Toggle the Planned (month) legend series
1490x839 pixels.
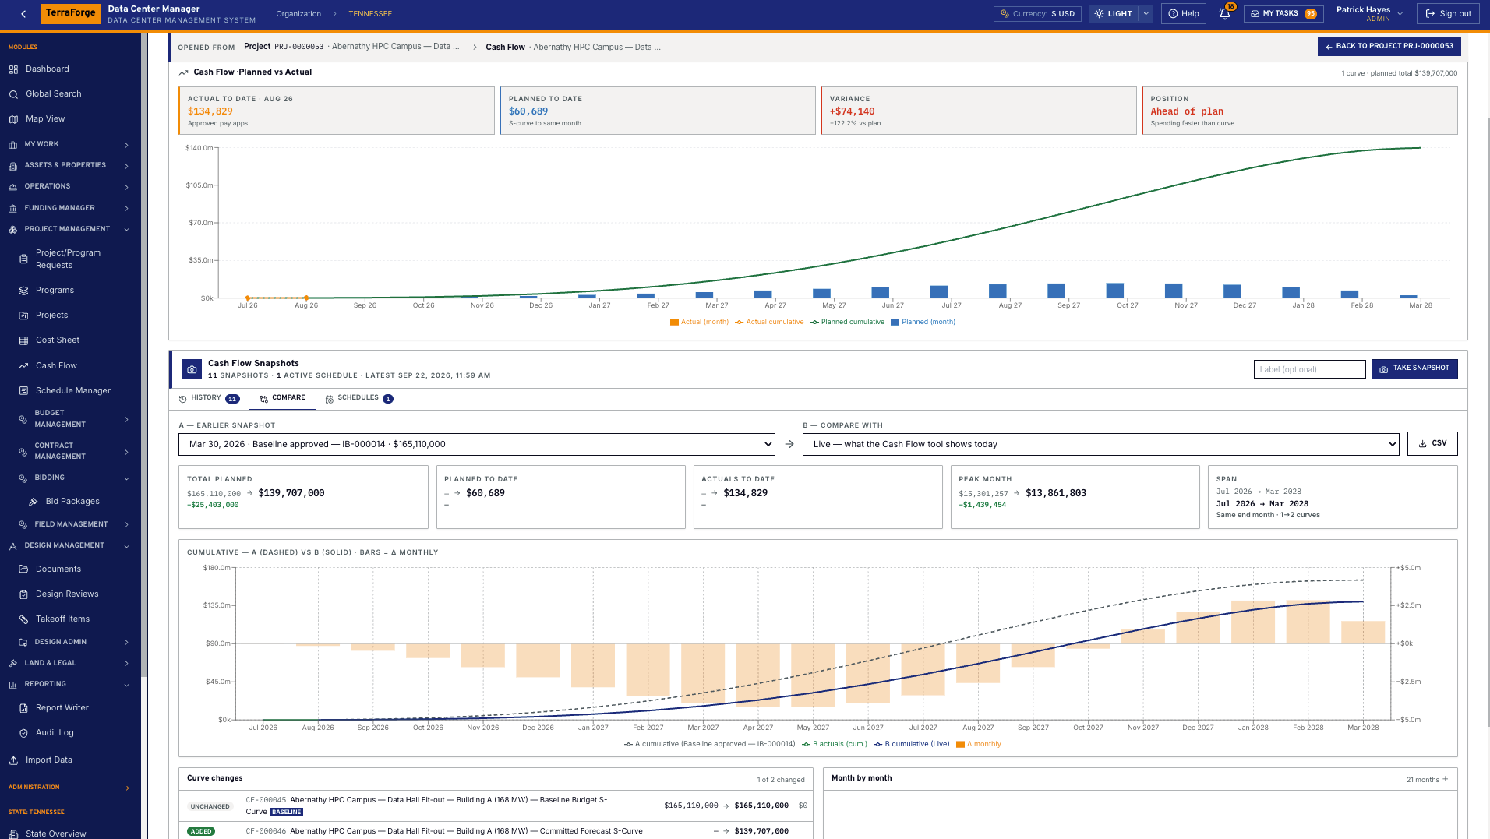pos(923,322)
